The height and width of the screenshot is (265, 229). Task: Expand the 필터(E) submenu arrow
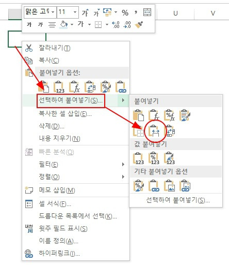coord(123,164)
